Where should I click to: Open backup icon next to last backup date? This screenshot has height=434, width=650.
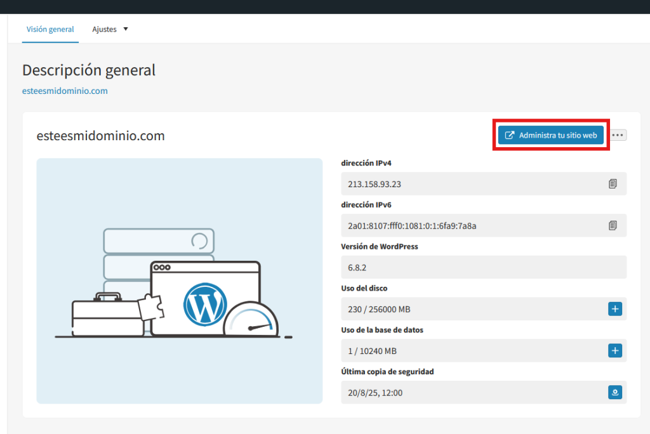[614, 392]
